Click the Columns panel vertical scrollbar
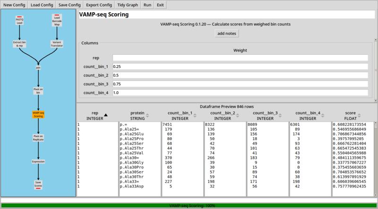The image size is (378, 209). [376, 70]
